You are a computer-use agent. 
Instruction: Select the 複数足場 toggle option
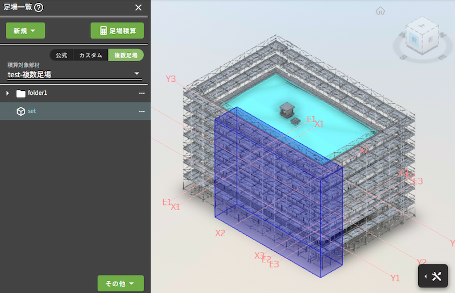126,55
